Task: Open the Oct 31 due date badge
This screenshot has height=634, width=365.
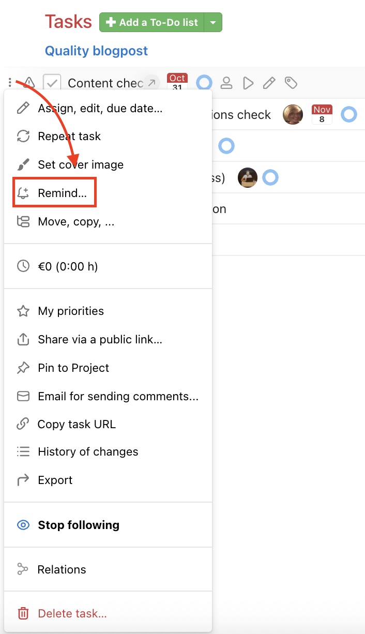Action: (177, 81)
